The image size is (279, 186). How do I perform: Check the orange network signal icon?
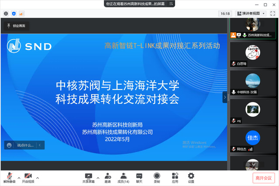point(21,14)
